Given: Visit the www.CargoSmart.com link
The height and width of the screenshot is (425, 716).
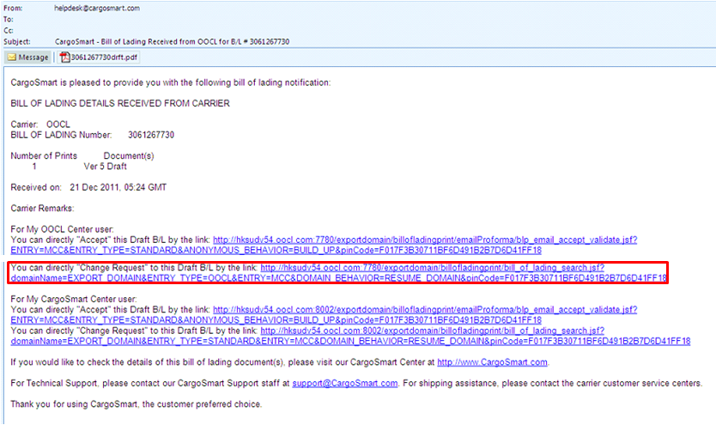Looking at the screenshot, I should pos(492,362).
